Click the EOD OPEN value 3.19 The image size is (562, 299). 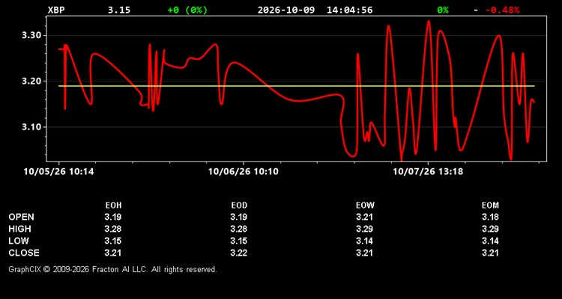[239, 217]
